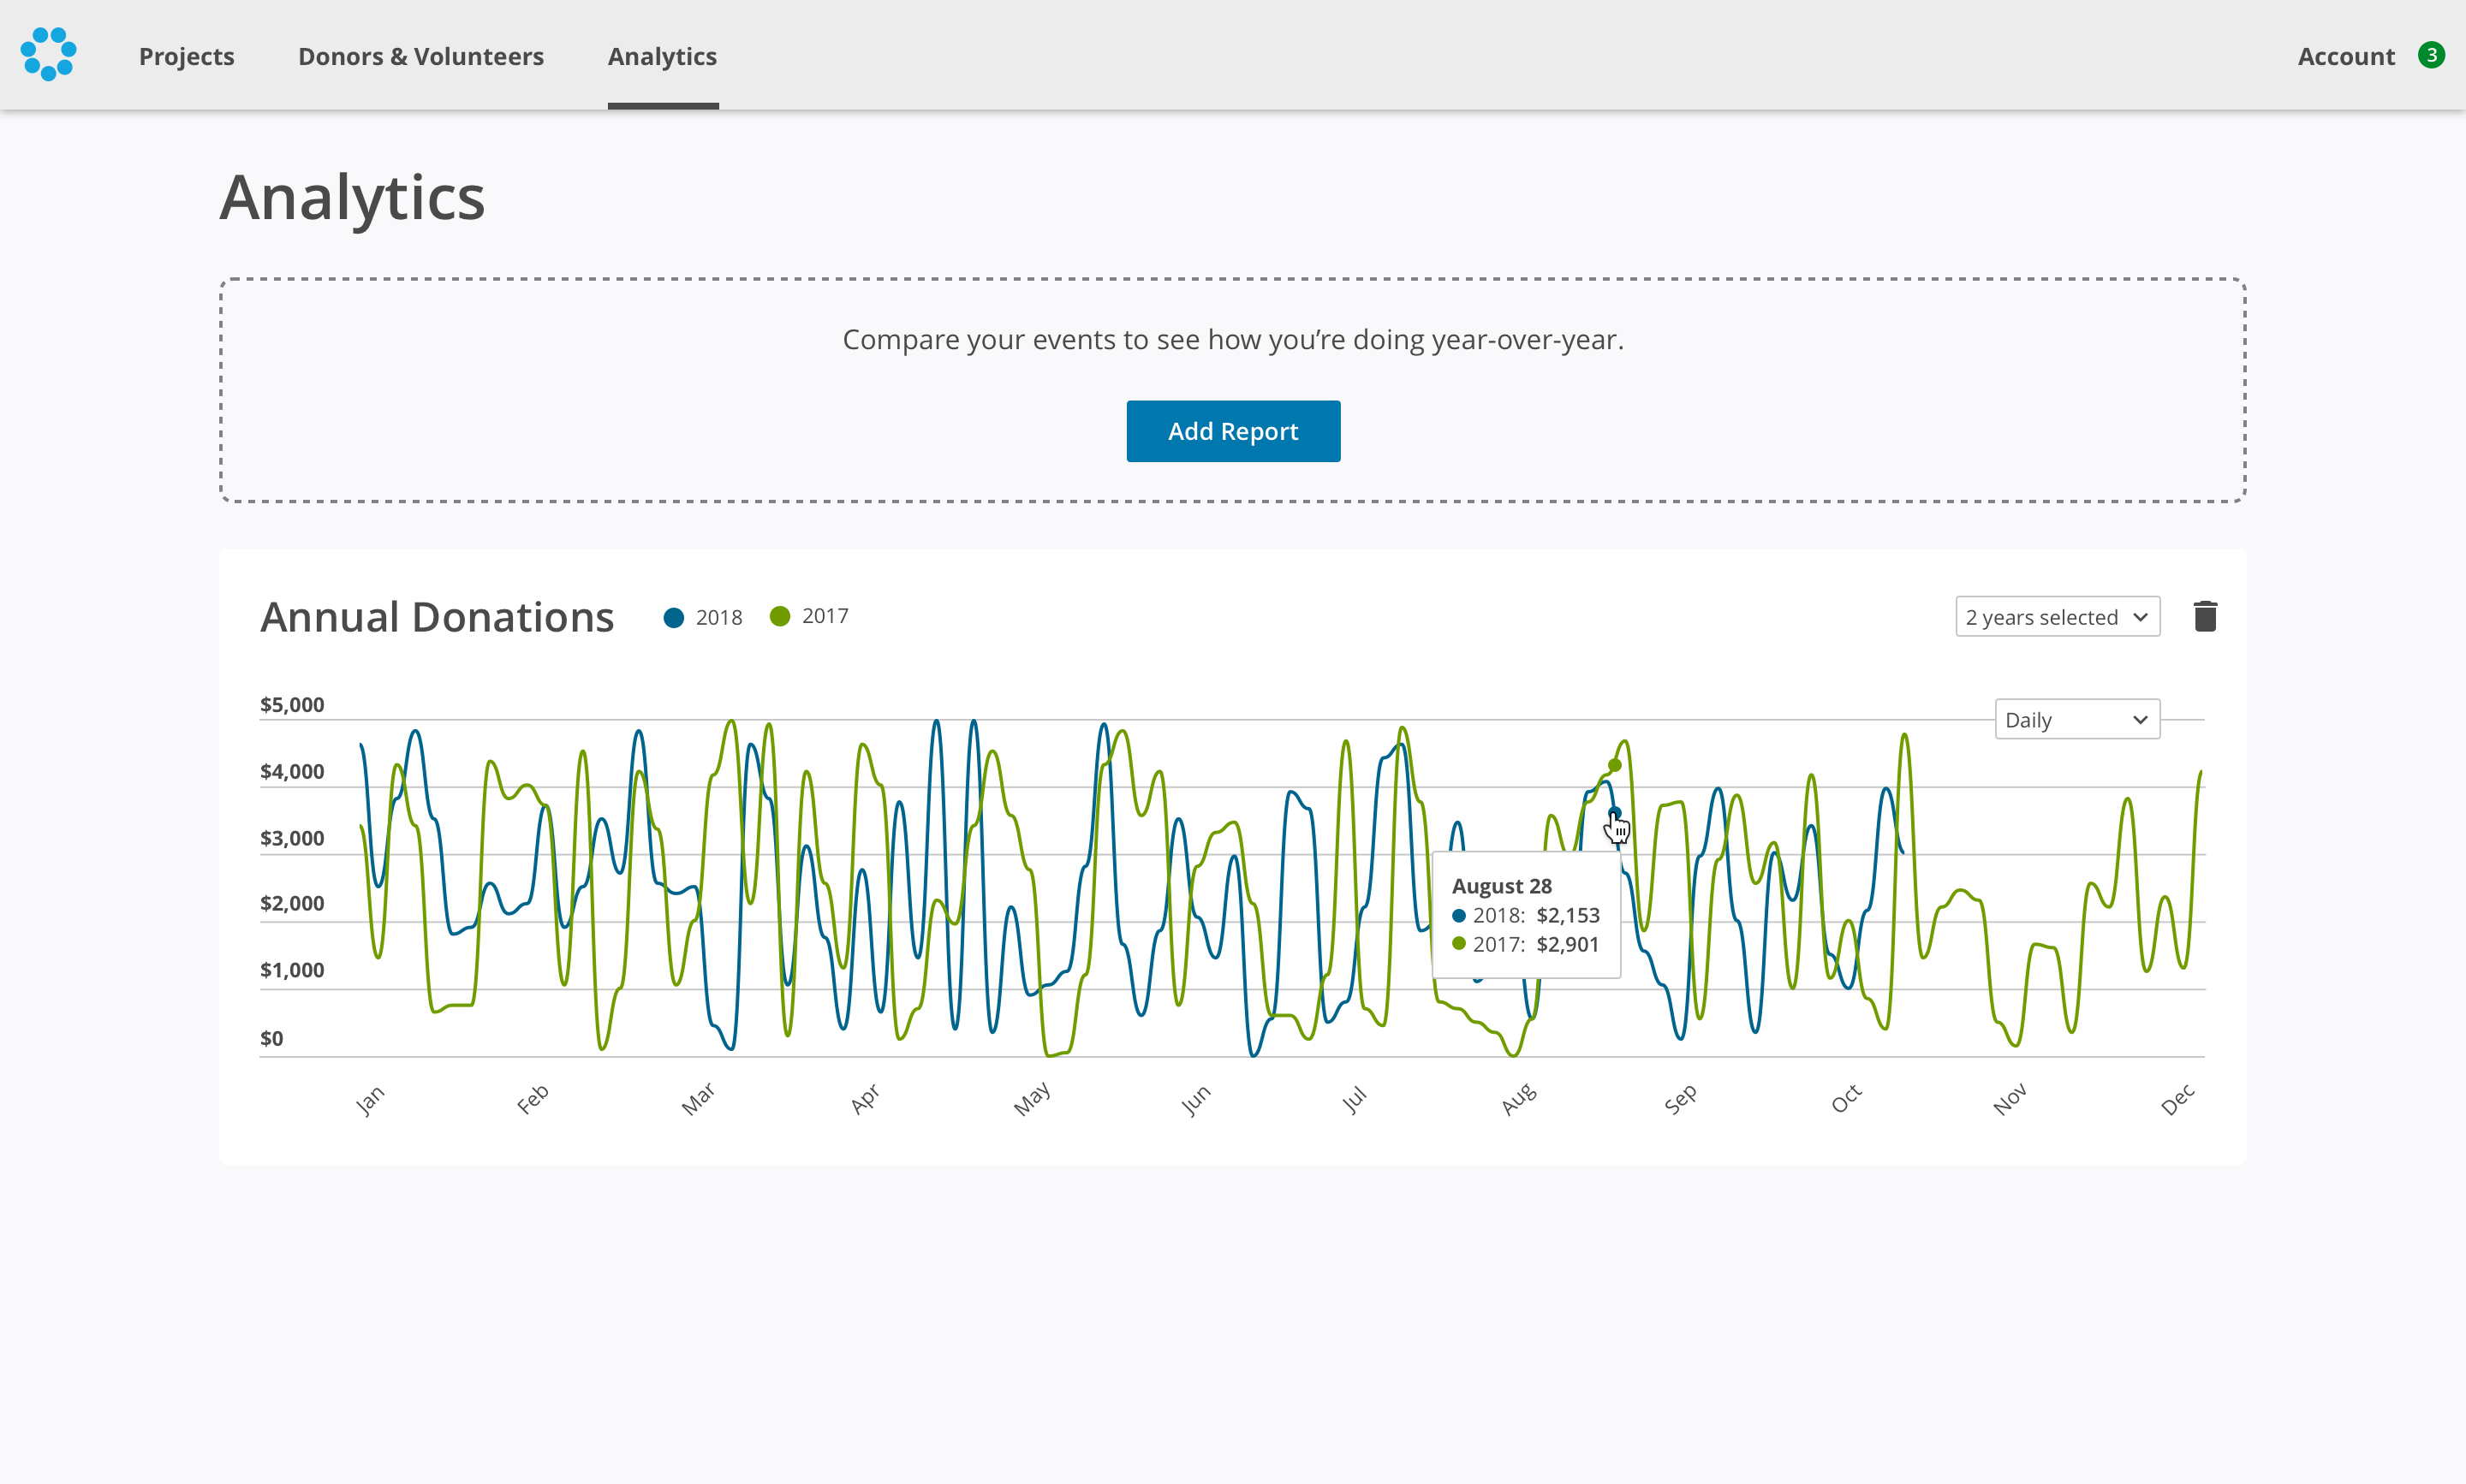Click the $3,000 y-axis label
The width and height of the screenshot is (2466, 1484).
click(292, 838)
